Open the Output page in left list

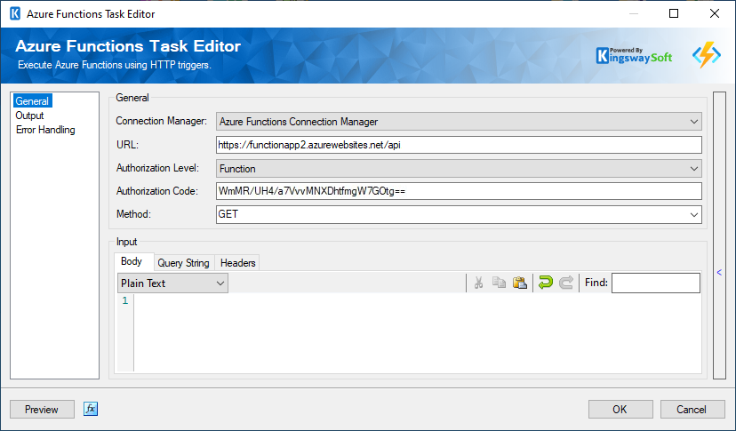[x=29, y=116]
